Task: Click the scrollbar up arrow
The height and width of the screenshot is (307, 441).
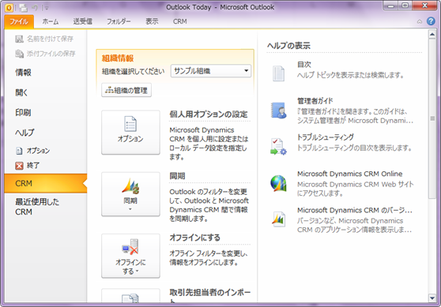Action: click(x=432, y=34)
